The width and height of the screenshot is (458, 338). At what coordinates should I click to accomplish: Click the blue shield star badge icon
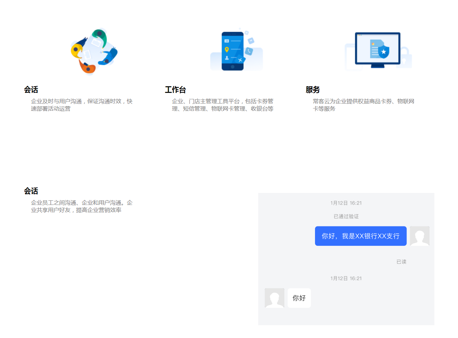(x=383, y=51)
